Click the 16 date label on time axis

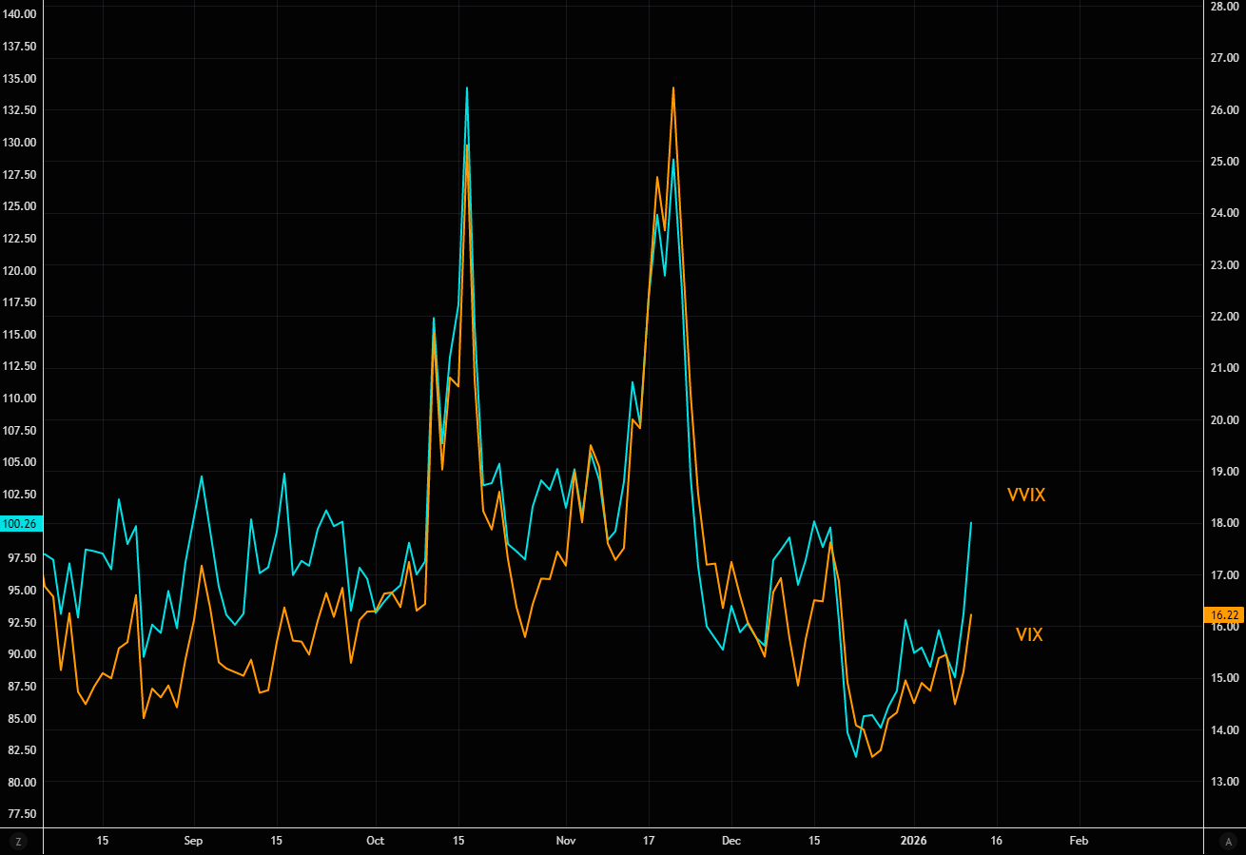(x=996, y=841)
